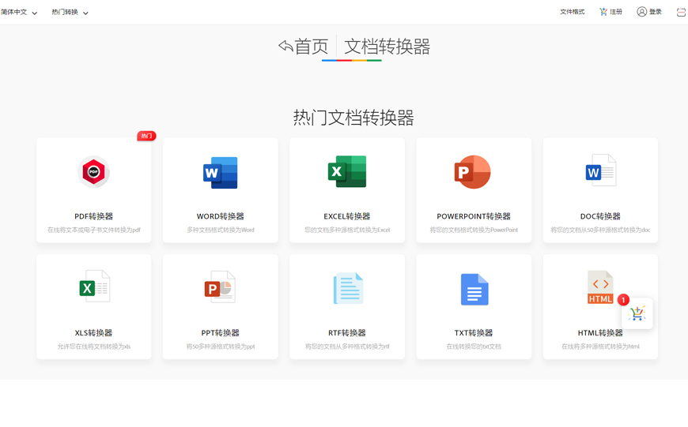
Task: Click the RTF转换器 card title
Action: point(347,333)
